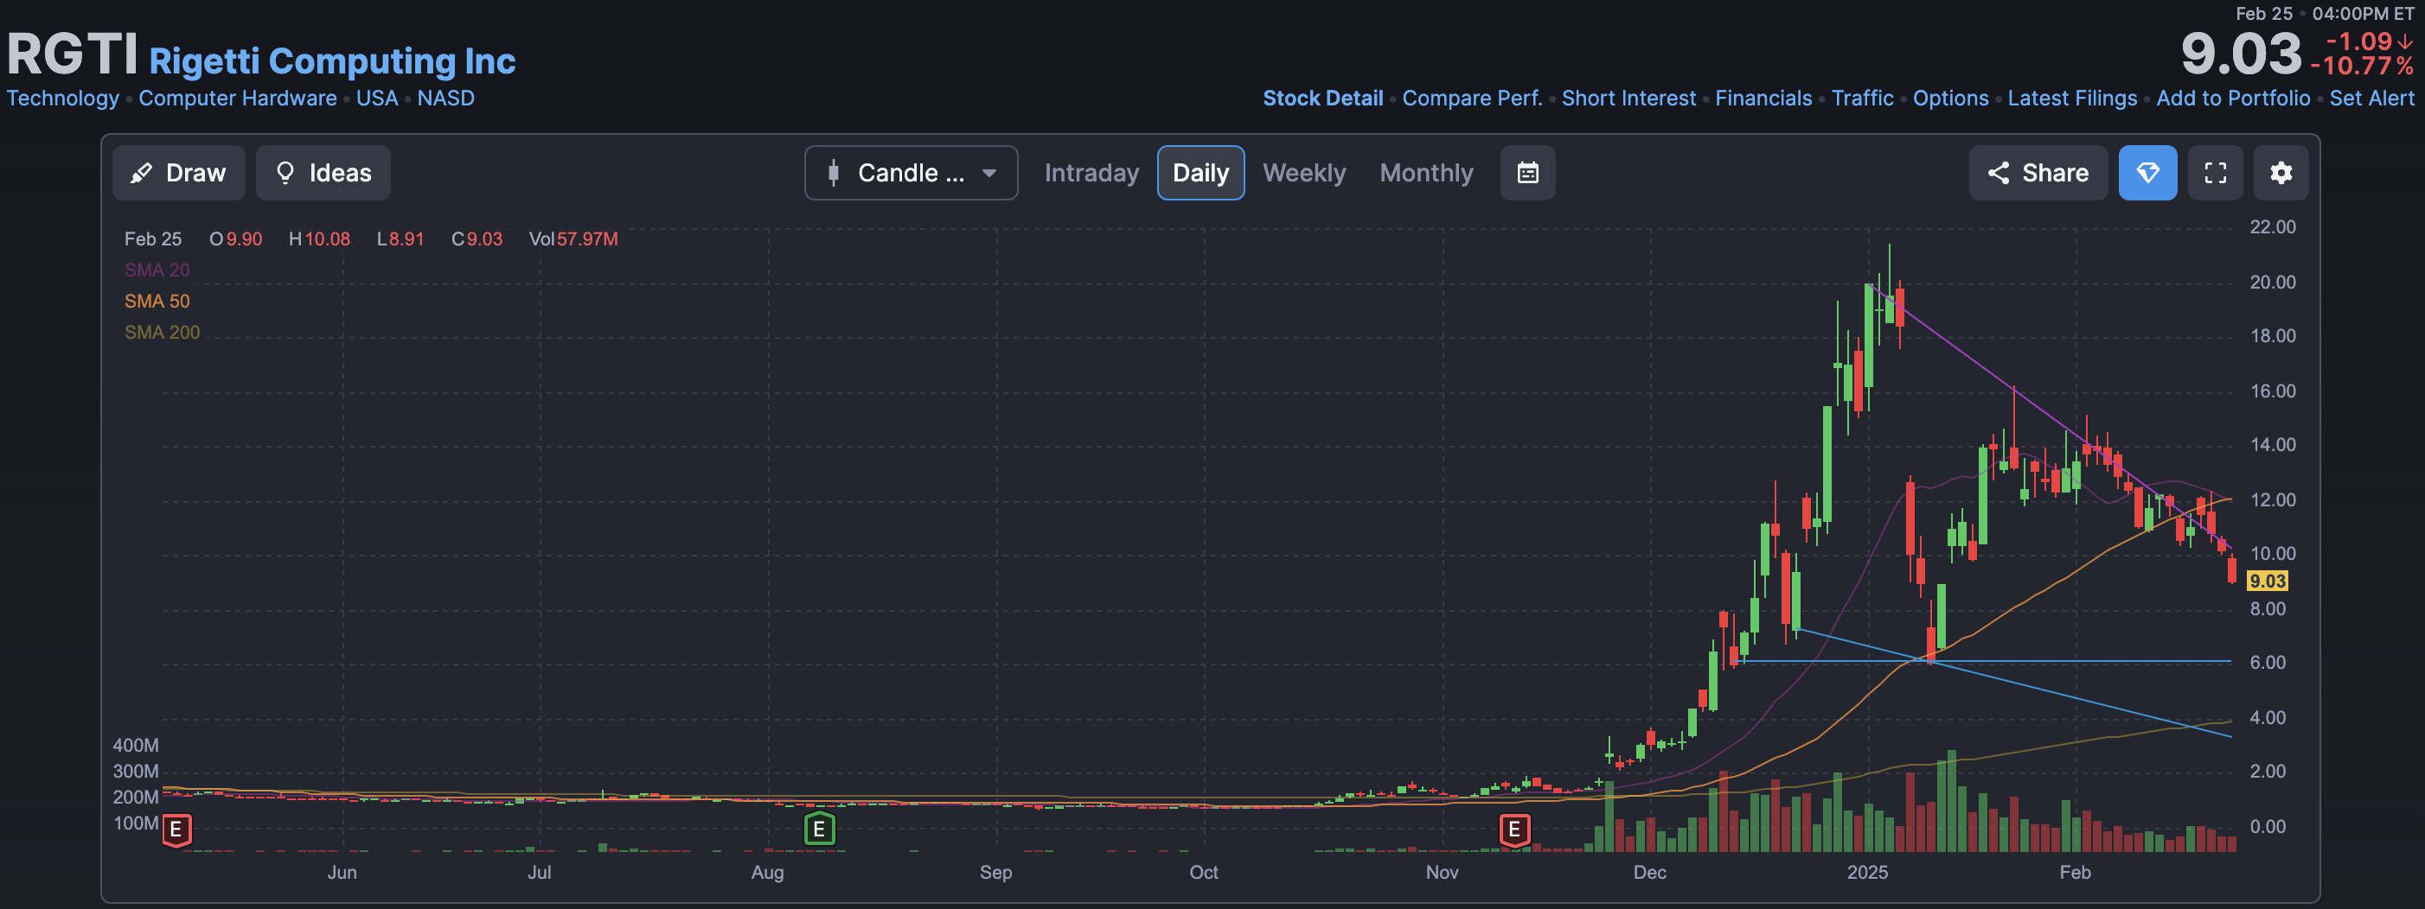This screenshot has height=909, width=2425.
Task: Click the paintbrush icon on Draw
Action: tap(141, 173)
